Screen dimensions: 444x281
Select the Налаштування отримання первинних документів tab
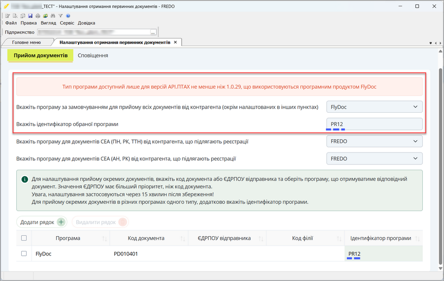(115, 42)
